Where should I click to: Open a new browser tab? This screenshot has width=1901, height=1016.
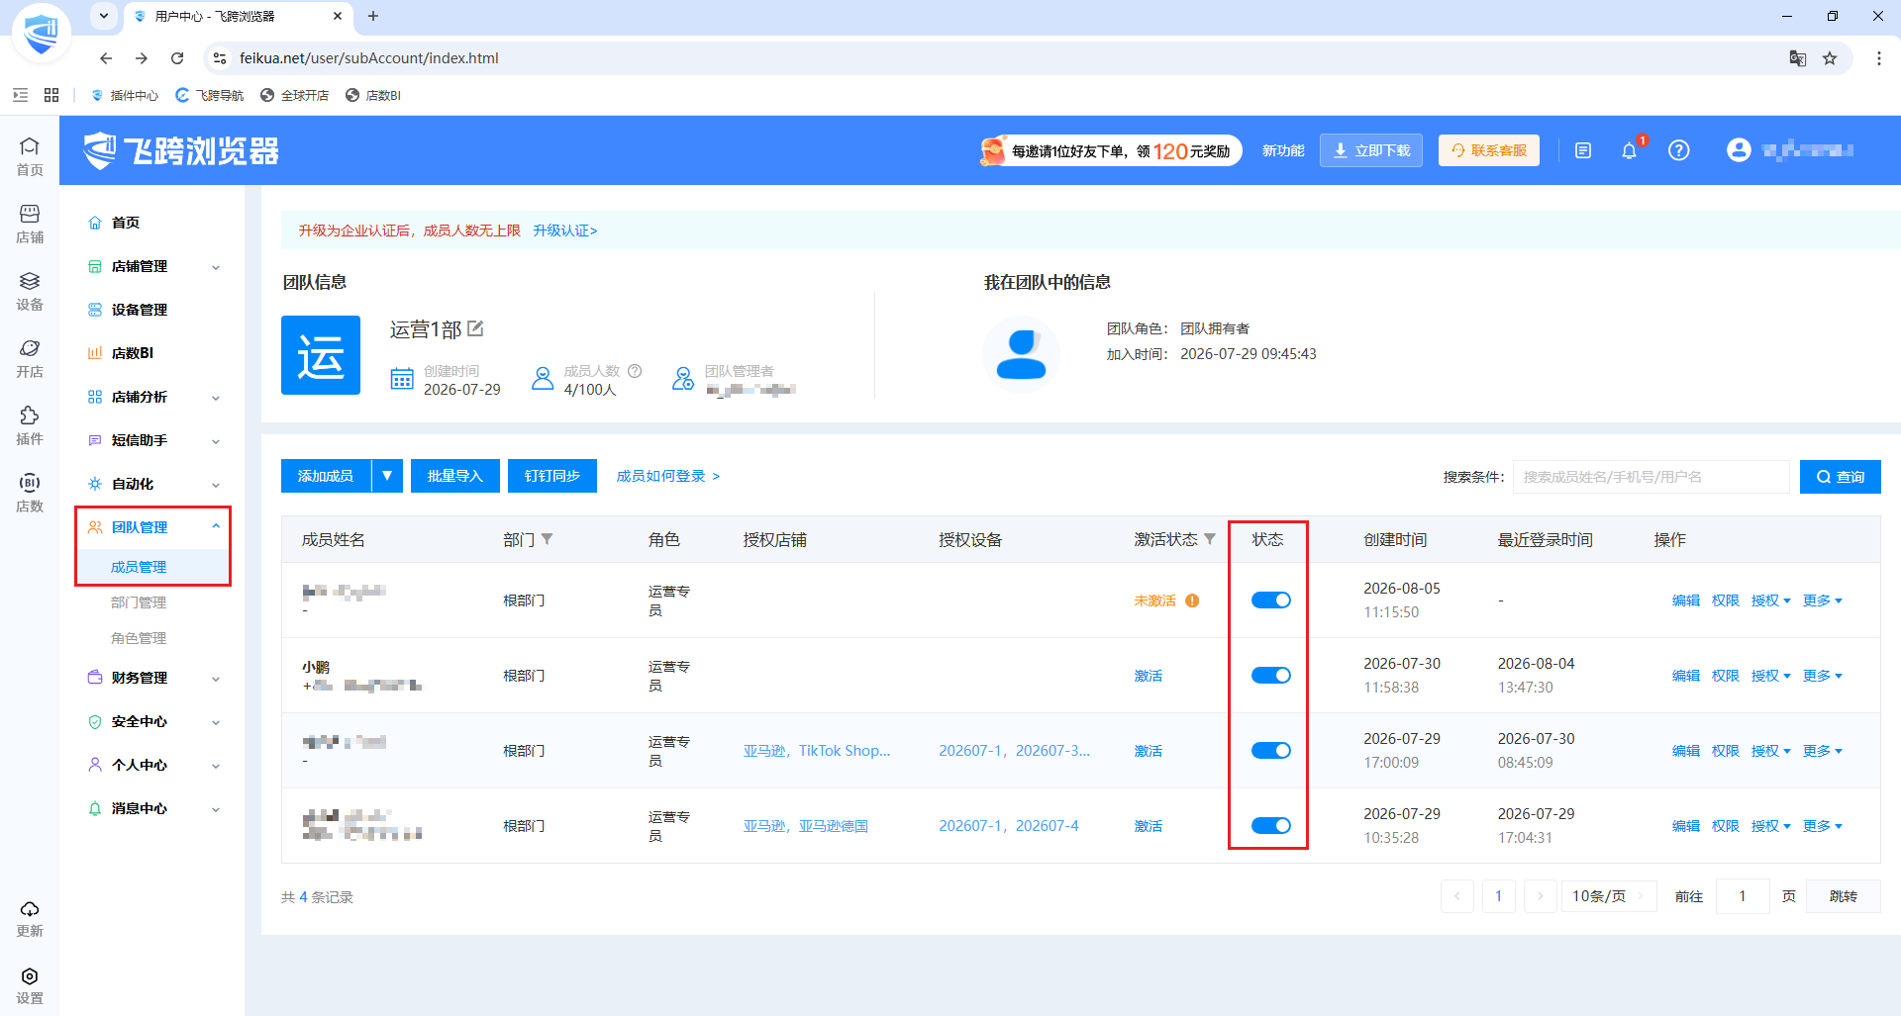pos(373,16)
